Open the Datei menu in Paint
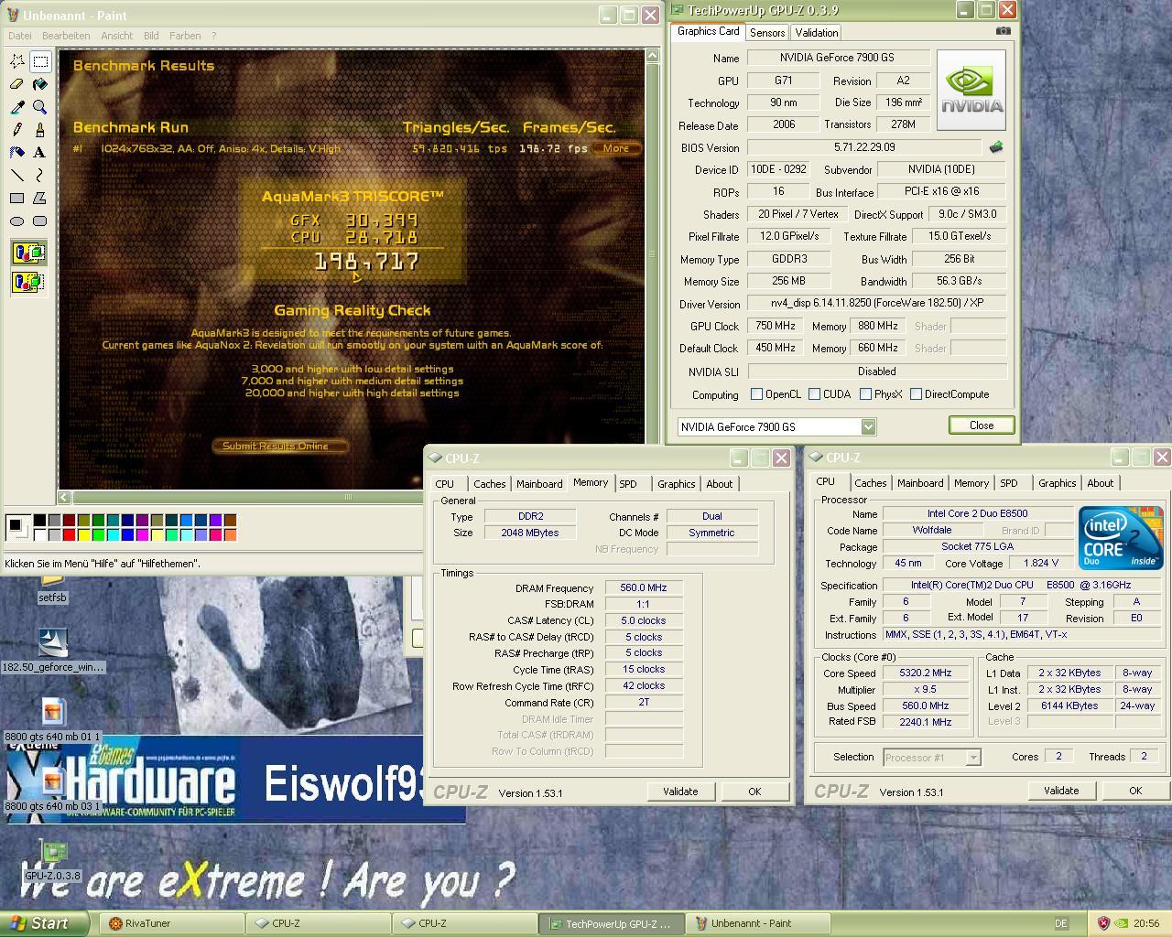 pos(19,36)
